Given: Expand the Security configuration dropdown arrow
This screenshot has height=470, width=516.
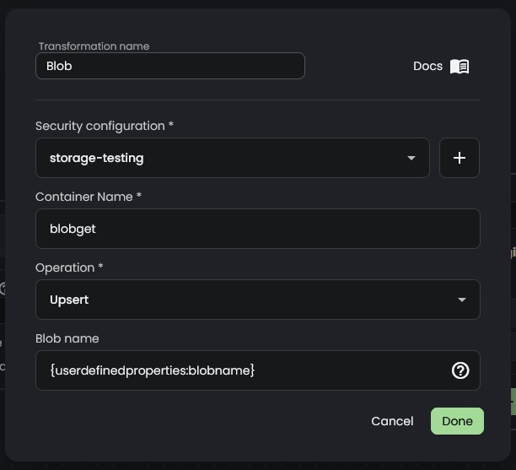Looking at the screenshot, I should (411, 158).
